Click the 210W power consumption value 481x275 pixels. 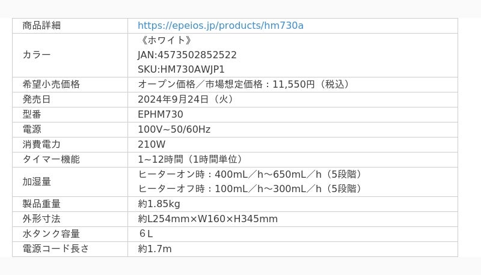point(152,144)
